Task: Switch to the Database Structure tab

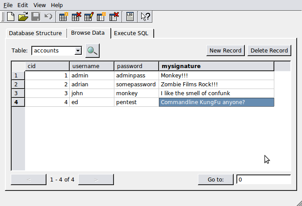Action: point(35,33)
